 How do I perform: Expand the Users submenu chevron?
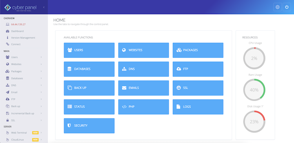pyautogui.click(x=41, y=57)
